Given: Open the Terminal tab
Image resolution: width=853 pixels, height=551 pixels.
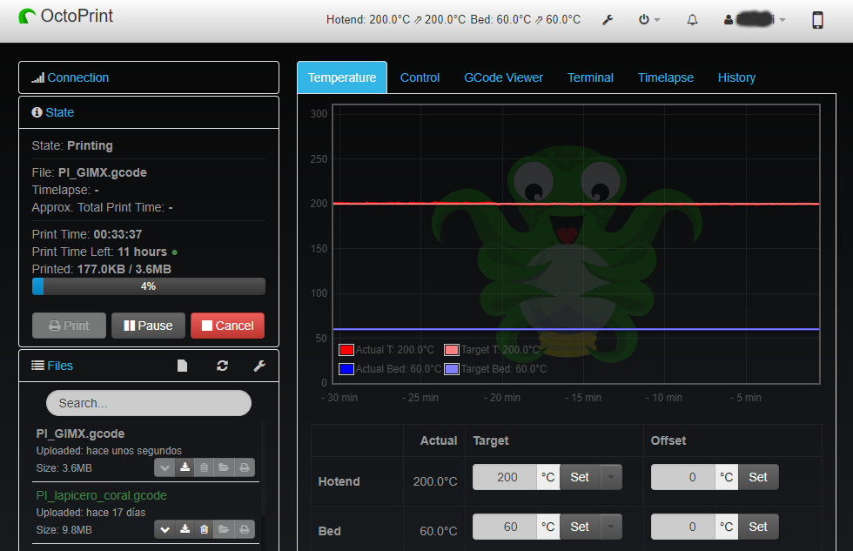Looking at the screenshot, I should (x=590, y=77).
